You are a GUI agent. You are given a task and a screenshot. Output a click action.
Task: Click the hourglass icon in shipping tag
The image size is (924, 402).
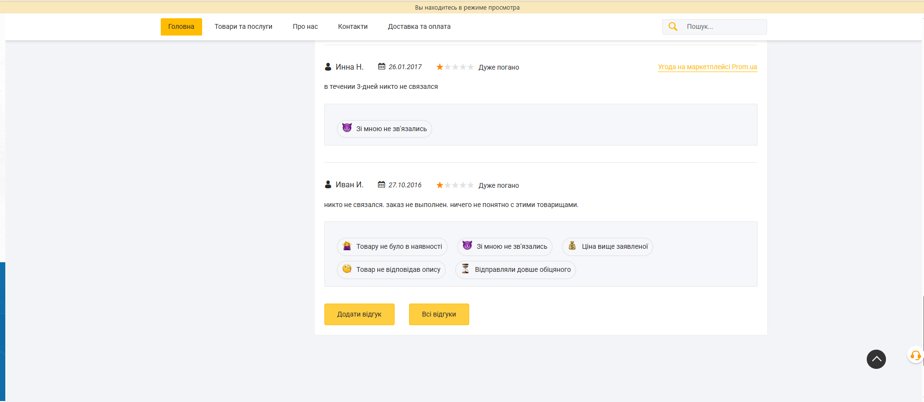[x=465, y=269]
